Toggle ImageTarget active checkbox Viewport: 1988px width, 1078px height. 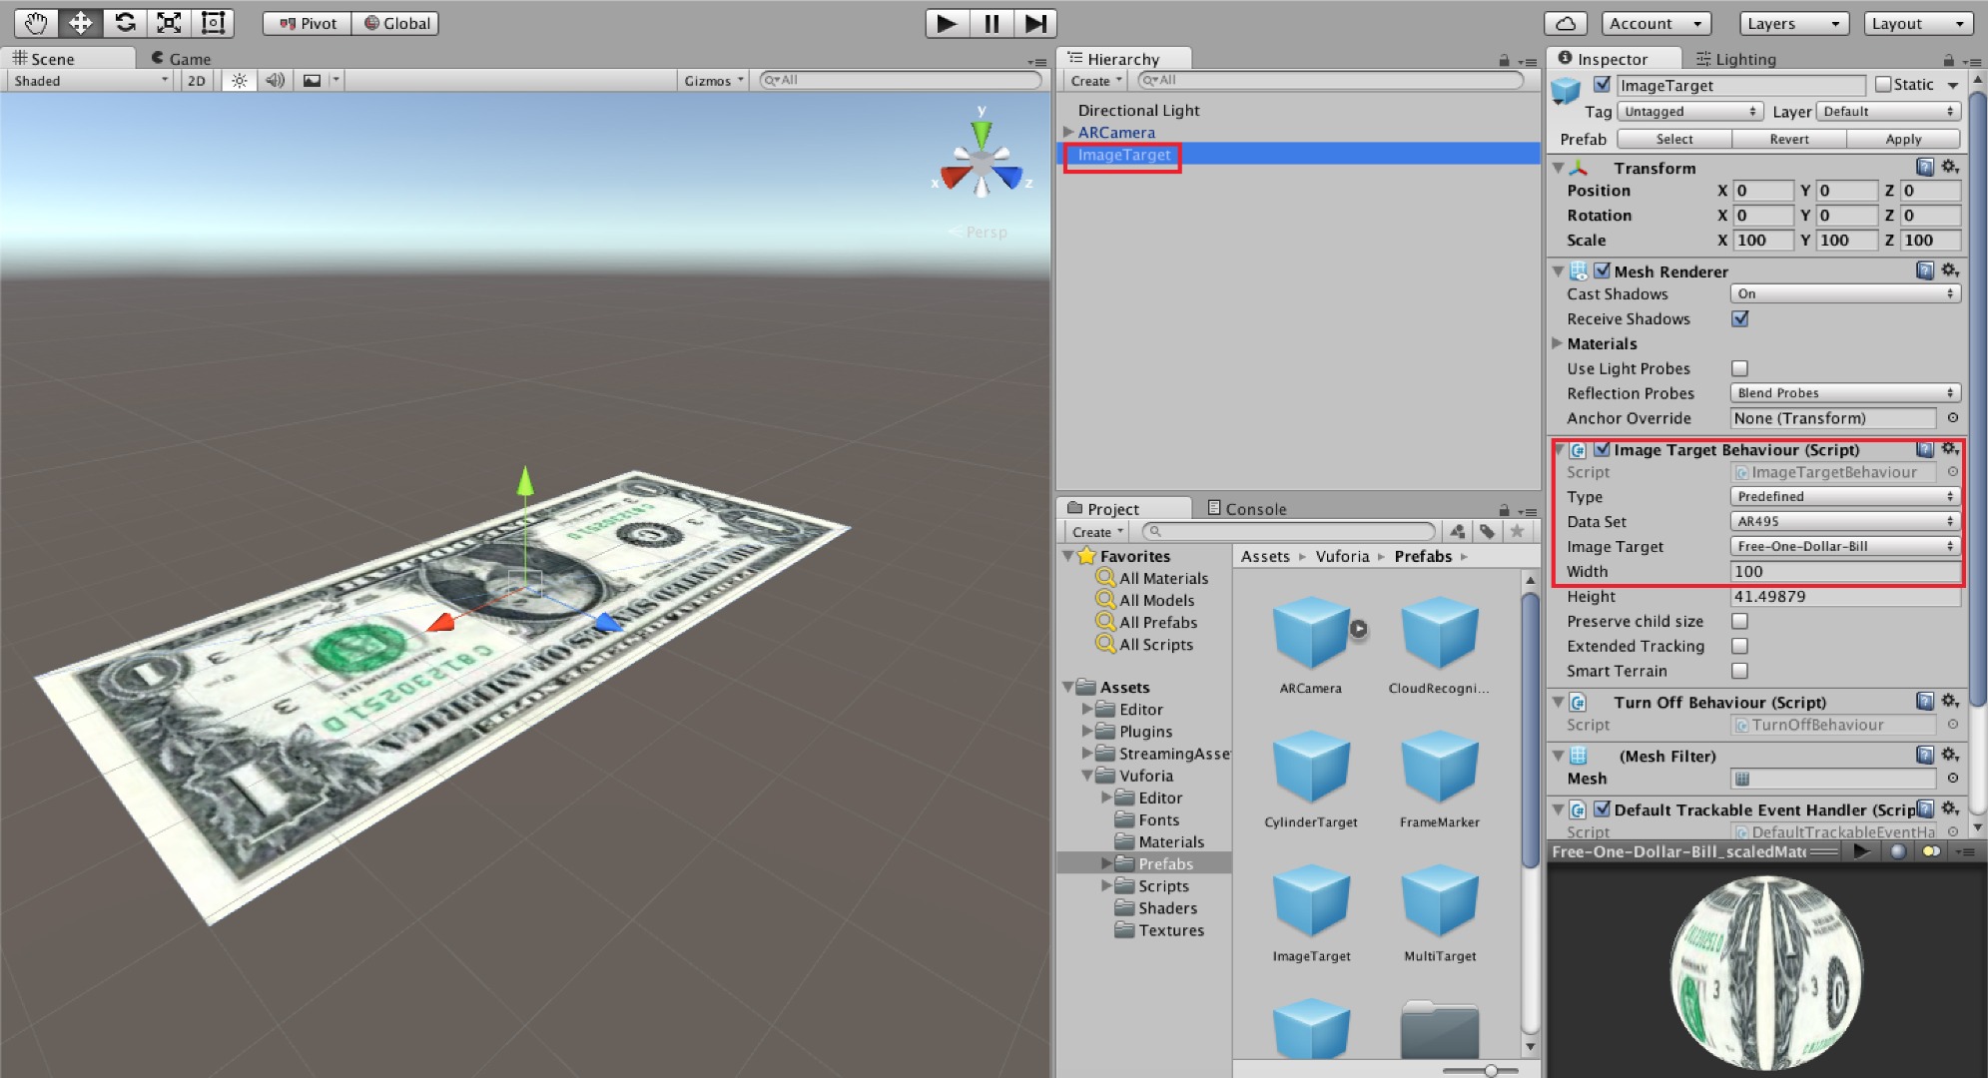[x=1602, y=85]
